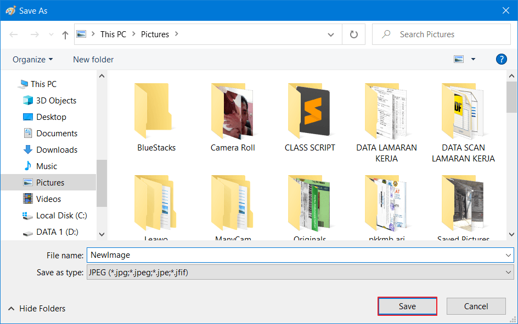Open the view options dropdown arrow
518x324 pixels.
coord(473,59)
